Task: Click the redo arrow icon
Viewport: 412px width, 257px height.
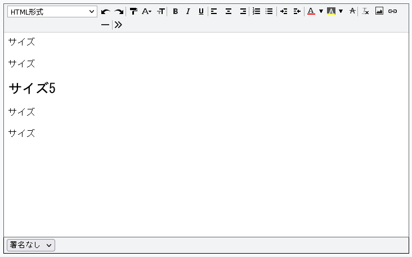Action: [x=119, y=12]
